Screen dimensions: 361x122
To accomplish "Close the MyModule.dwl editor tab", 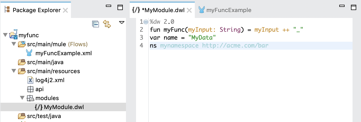I will pyautogui.click(x=189, y=10).
